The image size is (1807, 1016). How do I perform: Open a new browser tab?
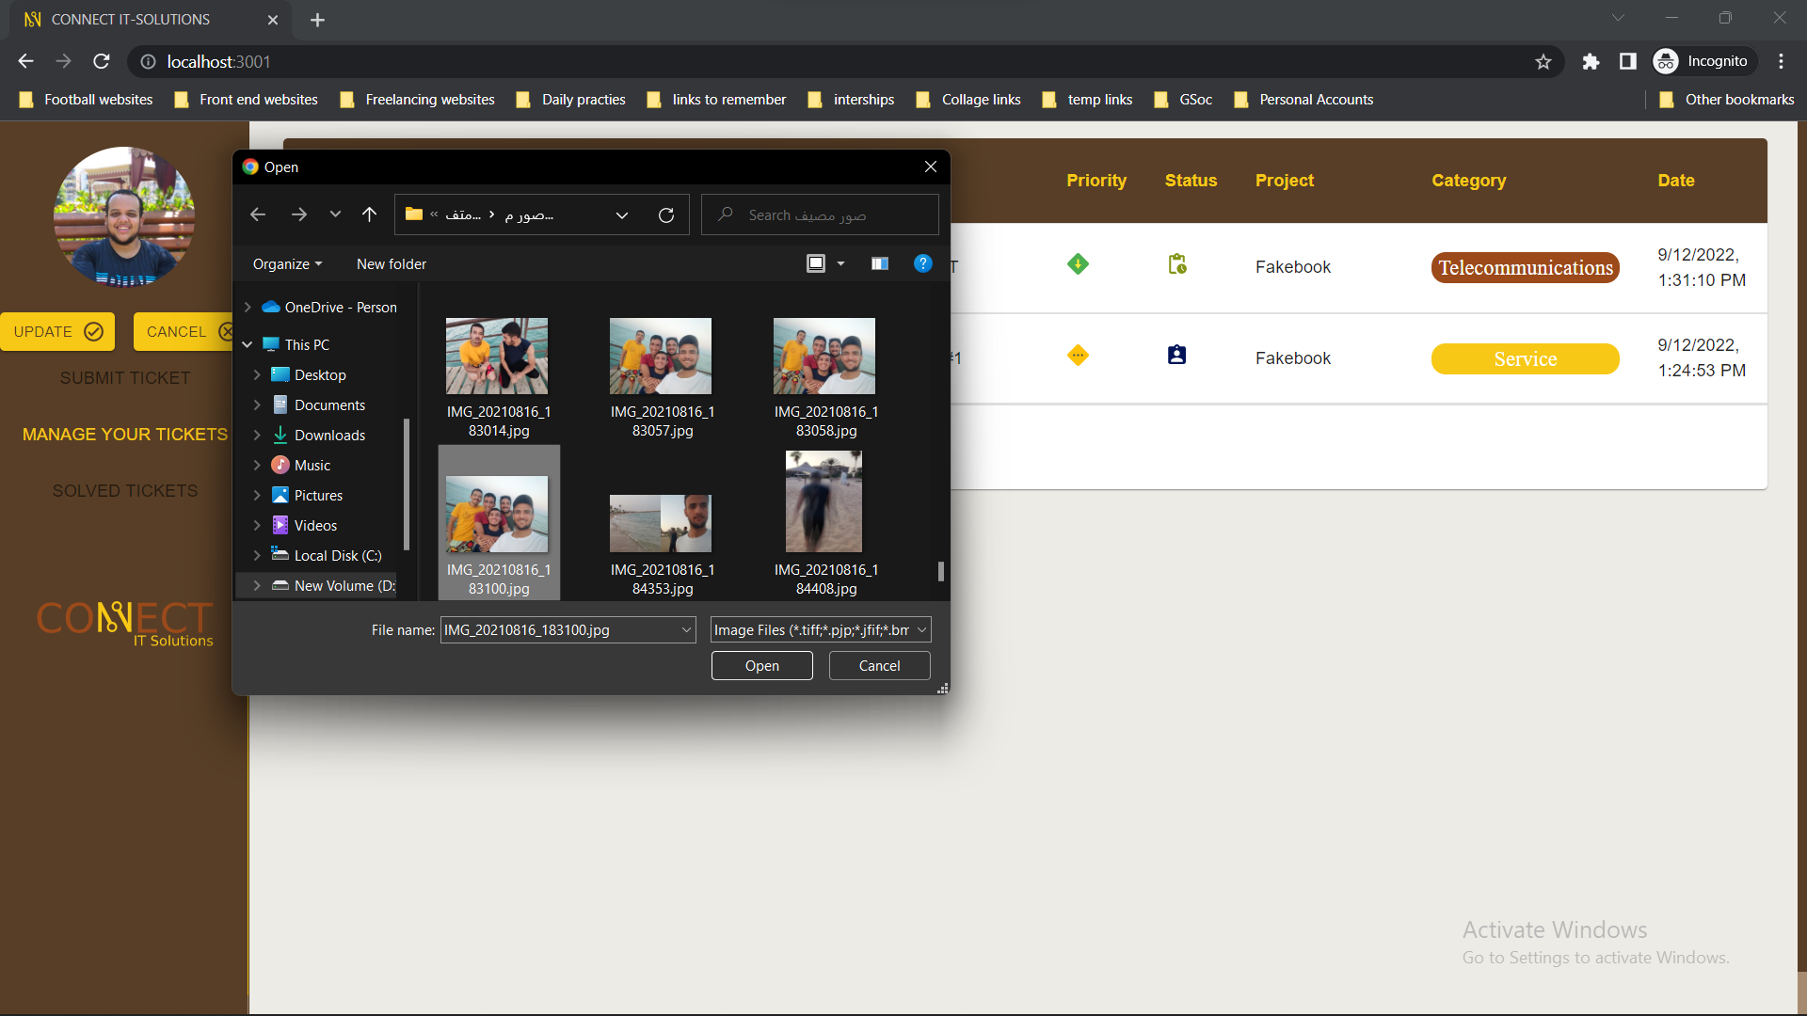click(x=318, y=20)
